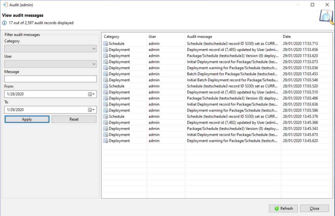
Task: Click the Deployment row icon dated 28/01/2020 13:45.673
Action: point(106,135)
